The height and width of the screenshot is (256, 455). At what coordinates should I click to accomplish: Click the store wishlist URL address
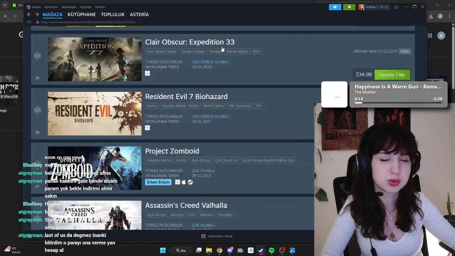88,22
